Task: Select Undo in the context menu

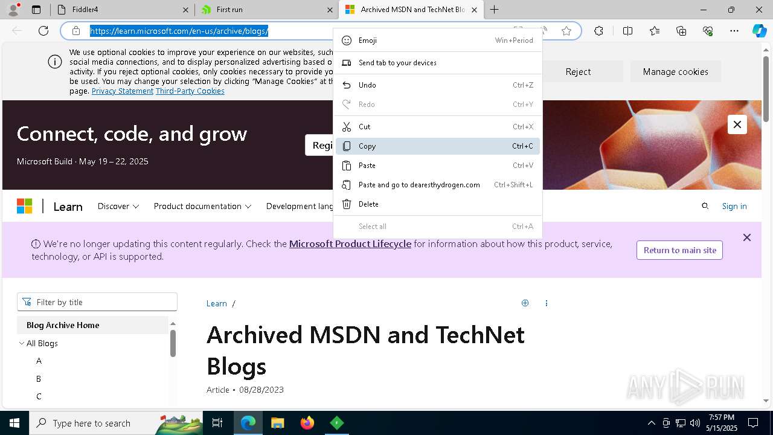Action: (438, 85)
